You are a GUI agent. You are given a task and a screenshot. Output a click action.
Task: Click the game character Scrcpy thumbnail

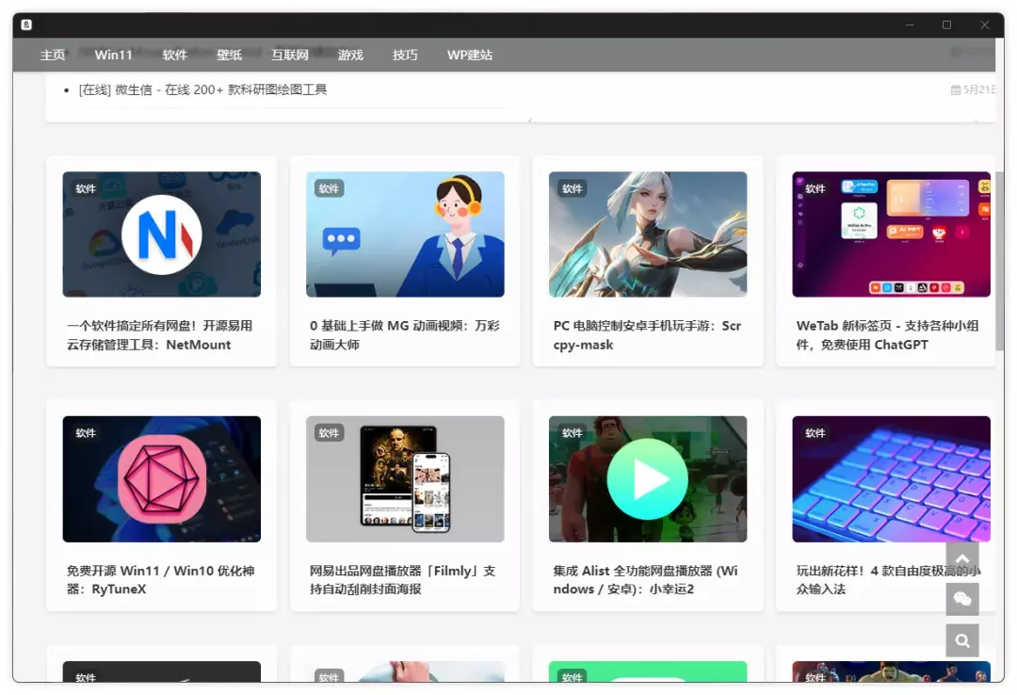tap(647, 234)
